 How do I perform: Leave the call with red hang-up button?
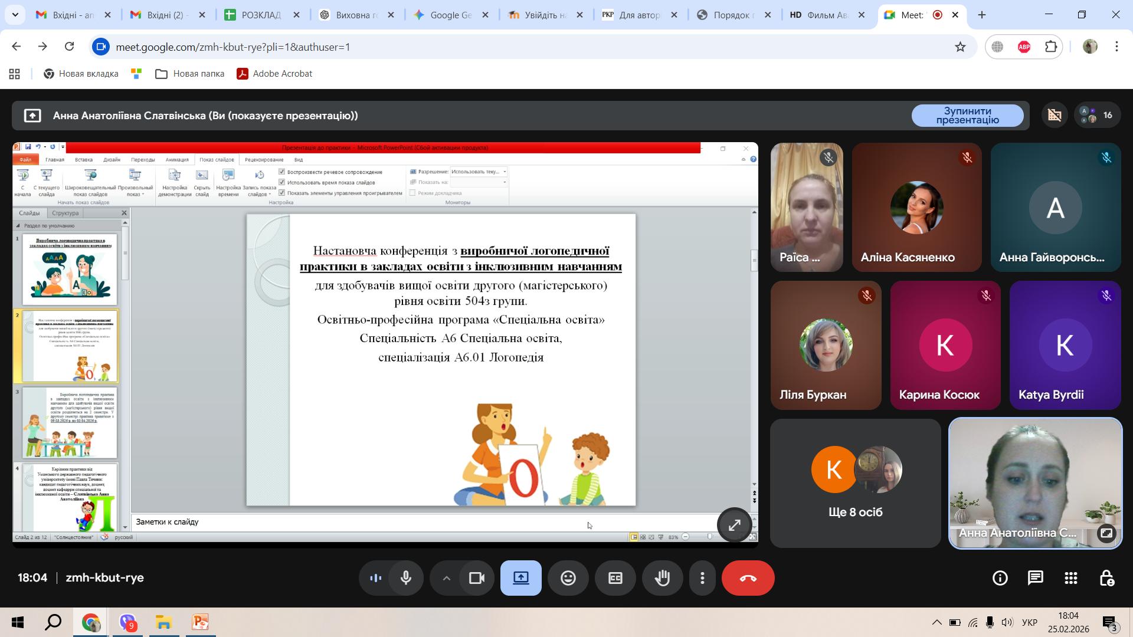tap(748, 578)
